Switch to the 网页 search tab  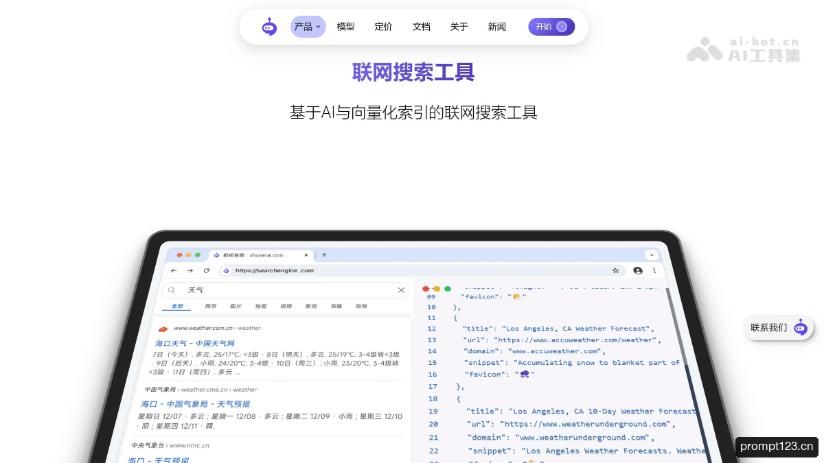[x=211, y=306]
